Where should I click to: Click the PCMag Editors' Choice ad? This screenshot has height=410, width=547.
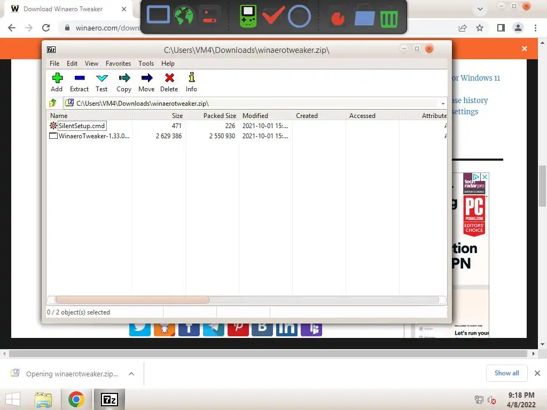tap(474, 216)
